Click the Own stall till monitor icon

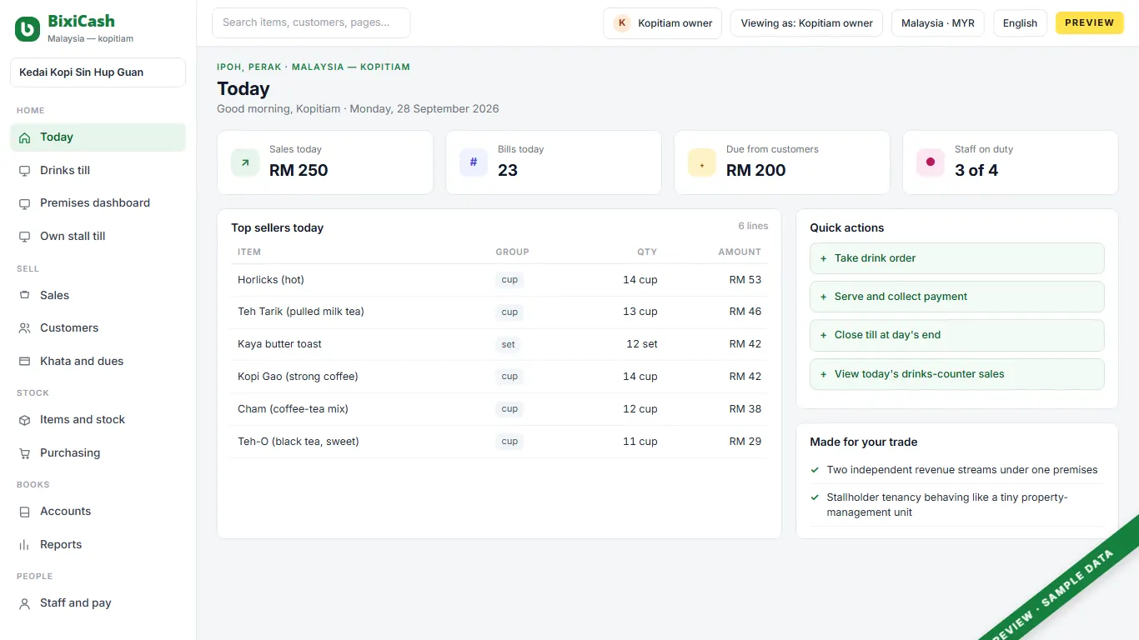point(24,237)
